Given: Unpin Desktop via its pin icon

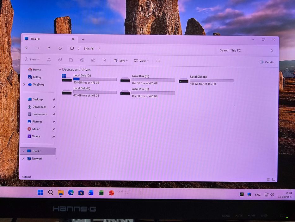Looking at the screenshot, I should [x=54, y=100].
